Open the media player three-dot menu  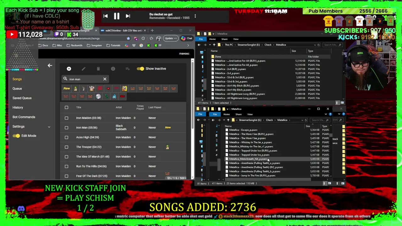tap(195, 16)
